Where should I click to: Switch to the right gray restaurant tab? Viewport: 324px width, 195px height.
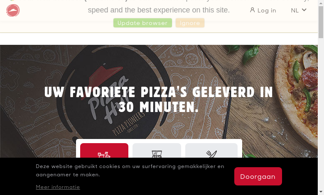click(211, 151)
